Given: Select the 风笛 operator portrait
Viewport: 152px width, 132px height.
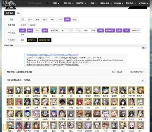Looking at the screenshot, I should (x=19, y=102).
